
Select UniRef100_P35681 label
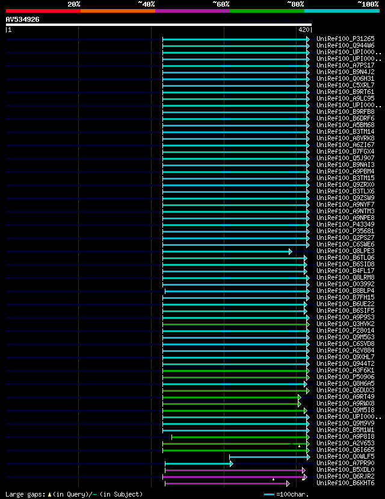pos(345,231)
